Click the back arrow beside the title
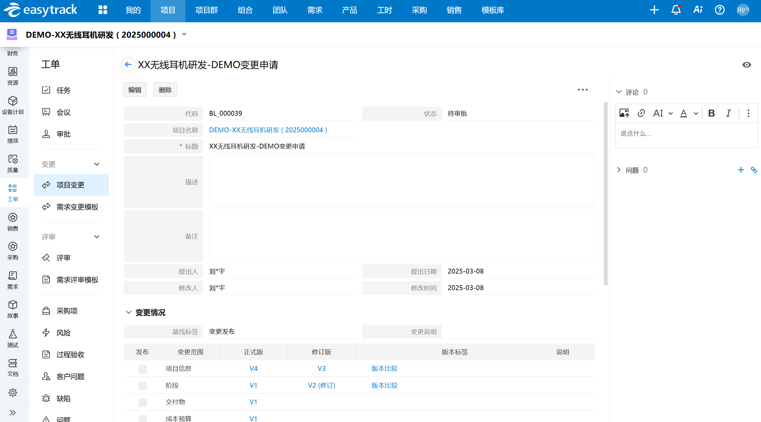 (128, 64)
